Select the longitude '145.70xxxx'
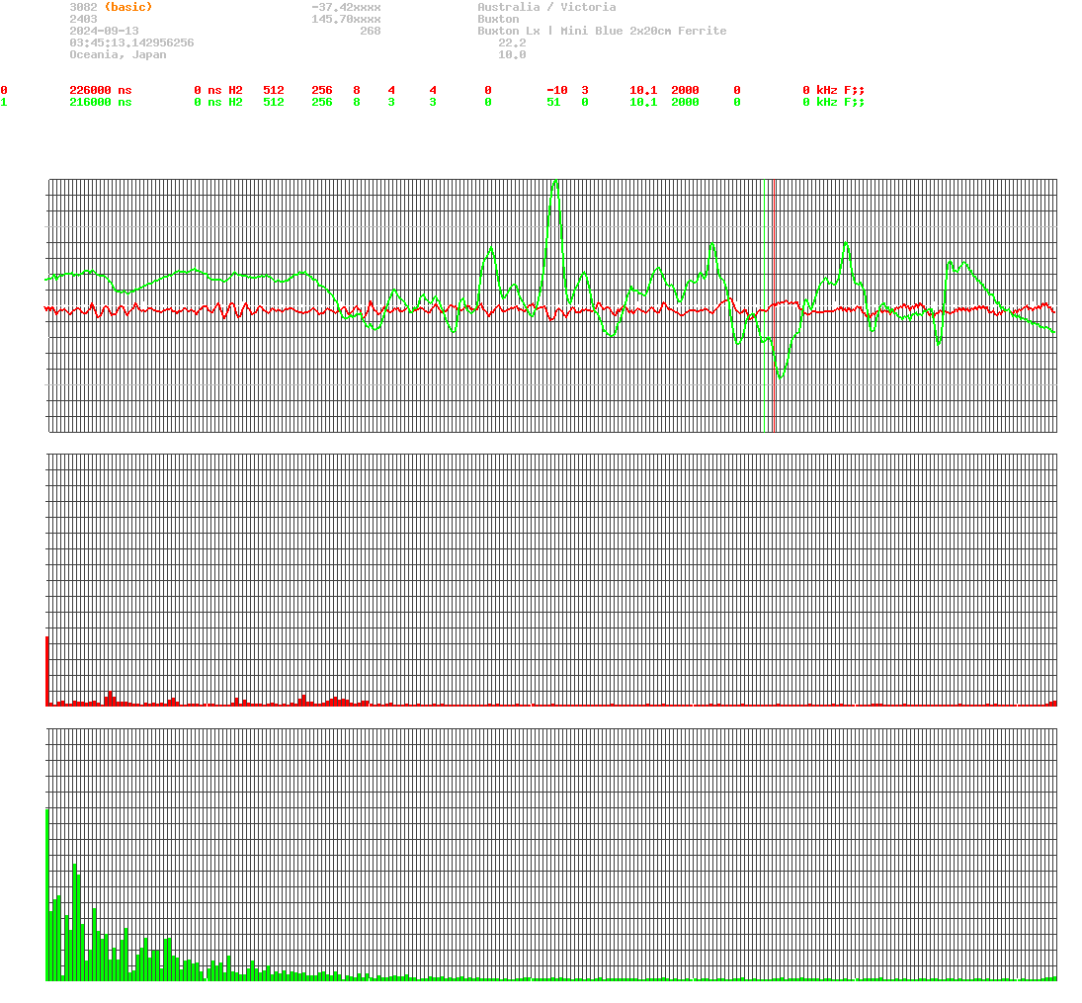 pyautogui.click(x=346, y=20)
